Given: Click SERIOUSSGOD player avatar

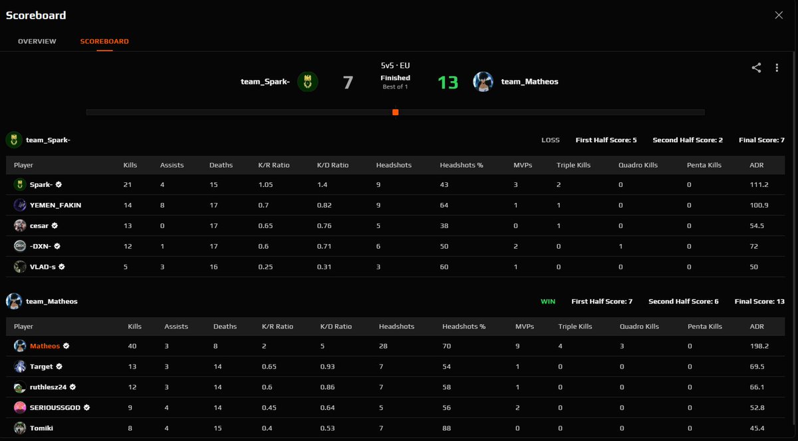Looking at the screenshot, I should [x=20, y=408].
